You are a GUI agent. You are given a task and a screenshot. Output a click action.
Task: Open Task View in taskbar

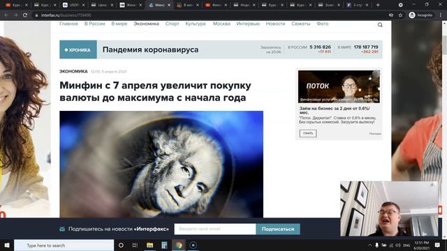pyautogui.click(x=135, y=245)
